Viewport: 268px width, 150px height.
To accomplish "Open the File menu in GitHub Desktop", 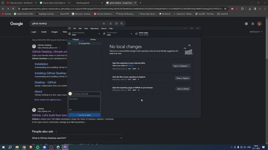I will pos(75,29).
